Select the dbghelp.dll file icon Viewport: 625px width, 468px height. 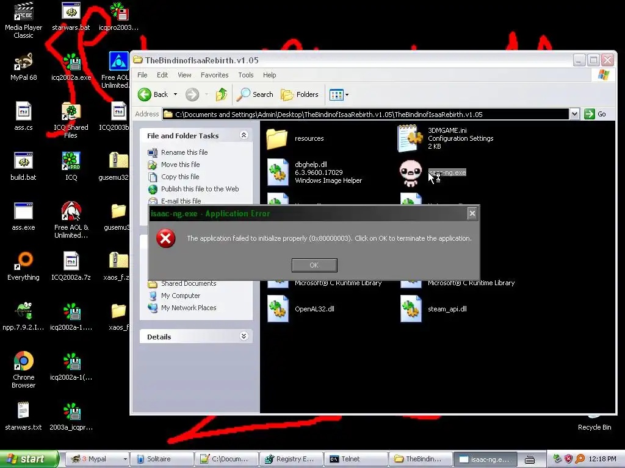coord(278,172)
